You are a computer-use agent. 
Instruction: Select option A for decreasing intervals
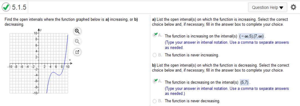point(155,81)
